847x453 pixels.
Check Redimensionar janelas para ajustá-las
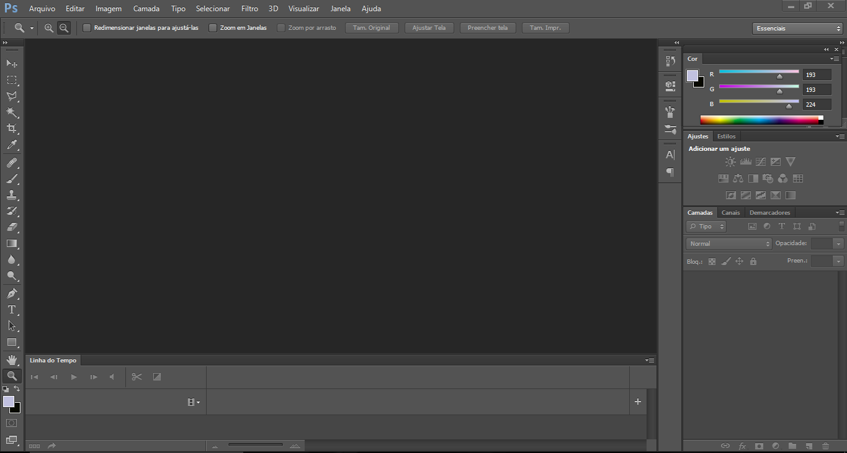(87, 28)
